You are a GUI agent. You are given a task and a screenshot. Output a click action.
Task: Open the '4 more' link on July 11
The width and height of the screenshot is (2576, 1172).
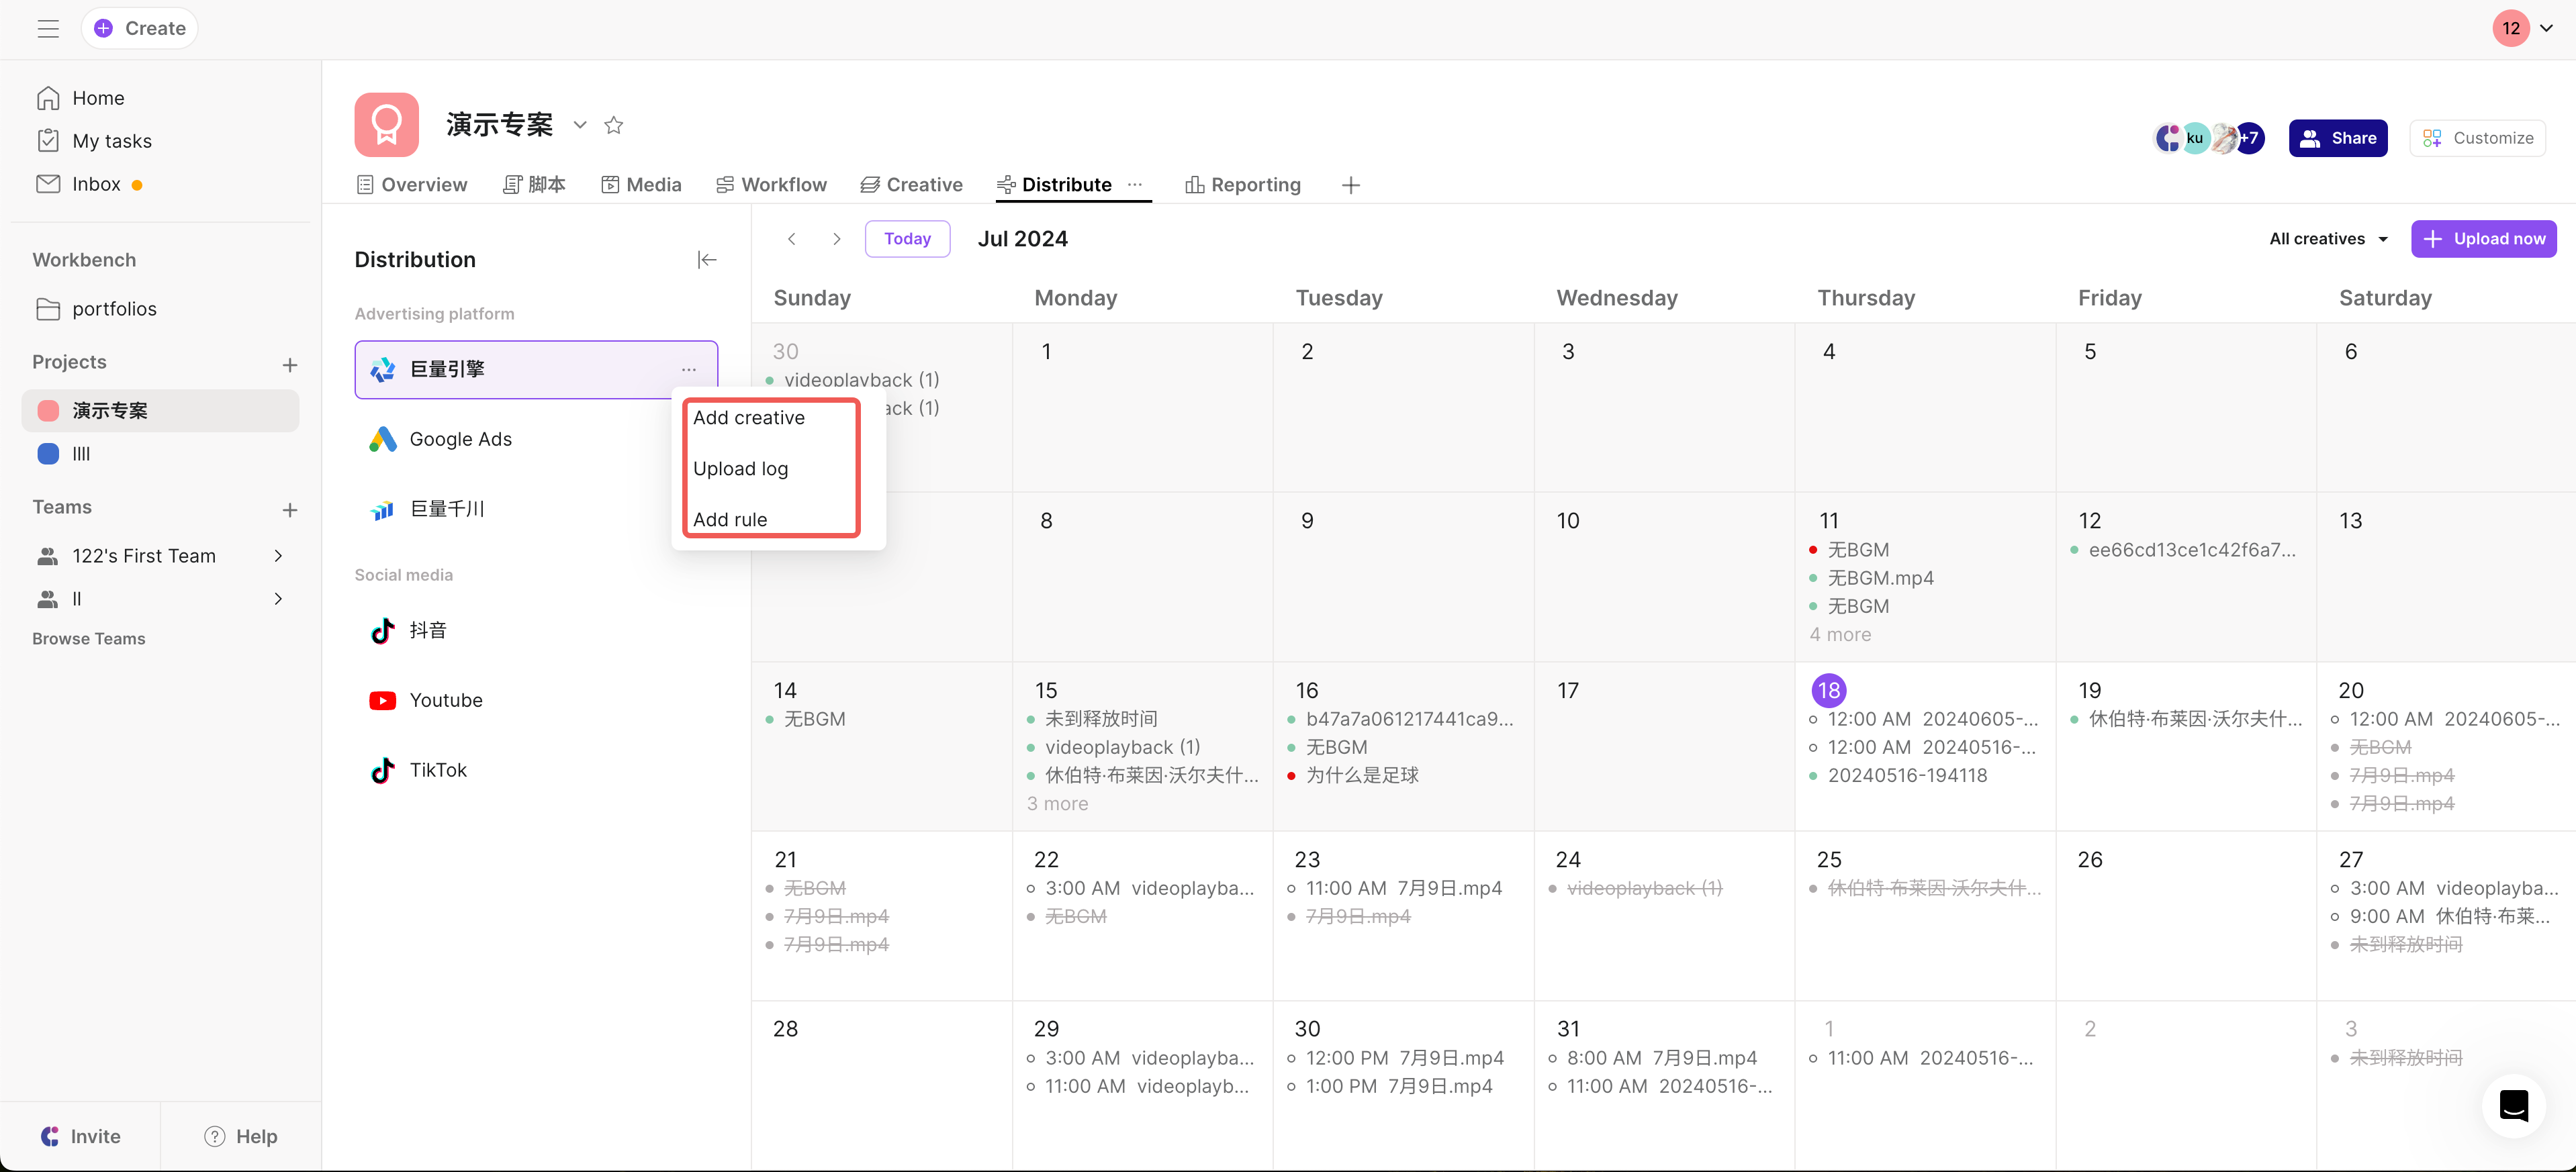click(x=1840, y=634)
